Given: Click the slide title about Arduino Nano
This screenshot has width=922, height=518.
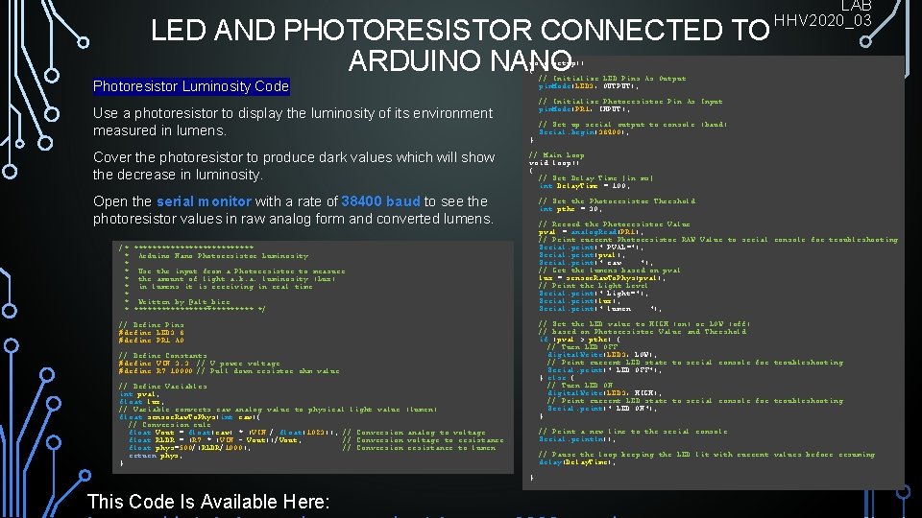Looking at the screenshot, I should (x=460, y=45).
